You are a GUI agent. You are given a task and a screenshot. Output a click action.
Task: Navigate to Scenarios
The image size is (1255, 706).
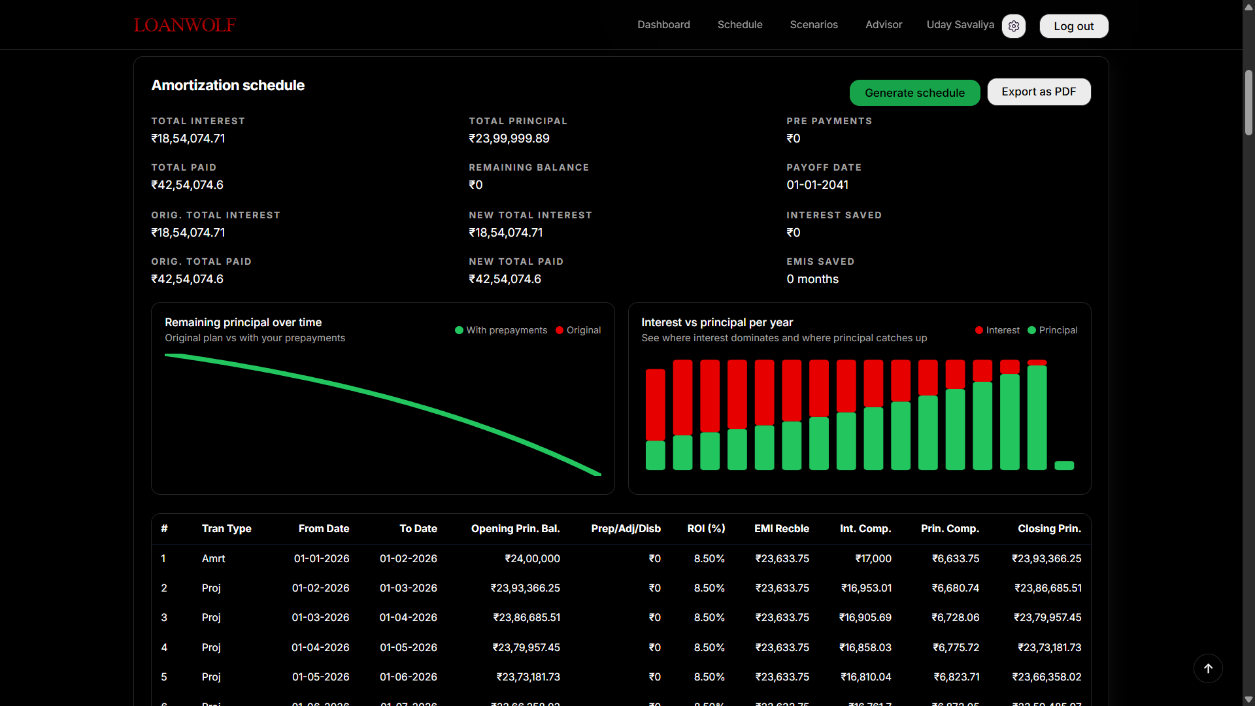tap(814, 25)
